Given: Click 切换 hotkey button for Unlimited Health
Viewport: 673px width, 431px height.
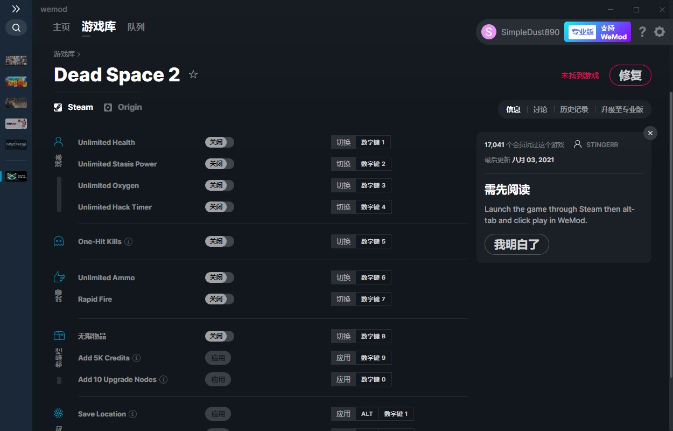Looking at the screenshot, I should (x=343, y=142).
